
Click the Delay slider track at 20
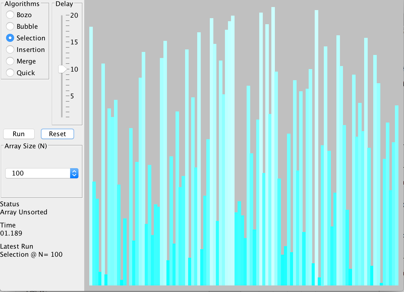click(x=62, y=16)
